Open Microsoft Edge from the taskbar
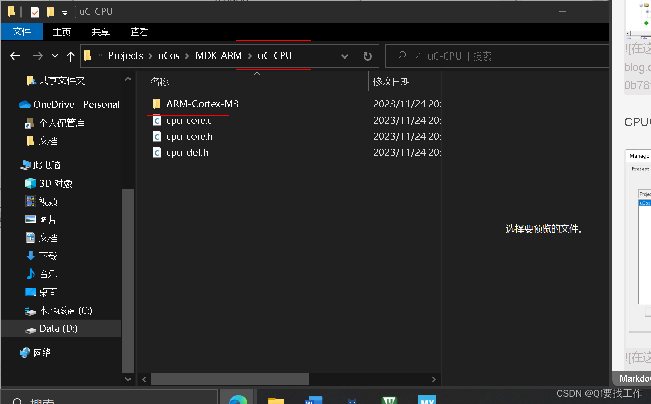This screenshot has height=404, width=651. (x=237, y=399)
